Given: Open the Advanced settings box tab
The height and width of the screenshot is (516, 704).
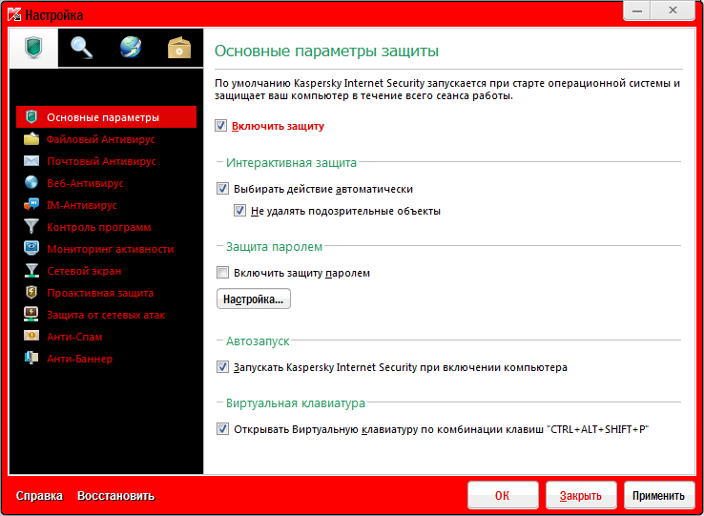Looking at the screenshot, I should click(179, 48).
